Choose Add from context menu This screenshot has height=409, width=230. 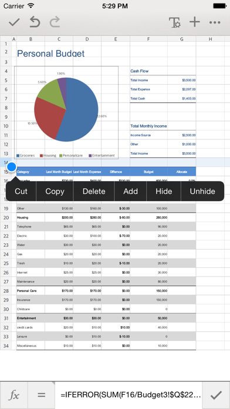click(x=130, y=191)
